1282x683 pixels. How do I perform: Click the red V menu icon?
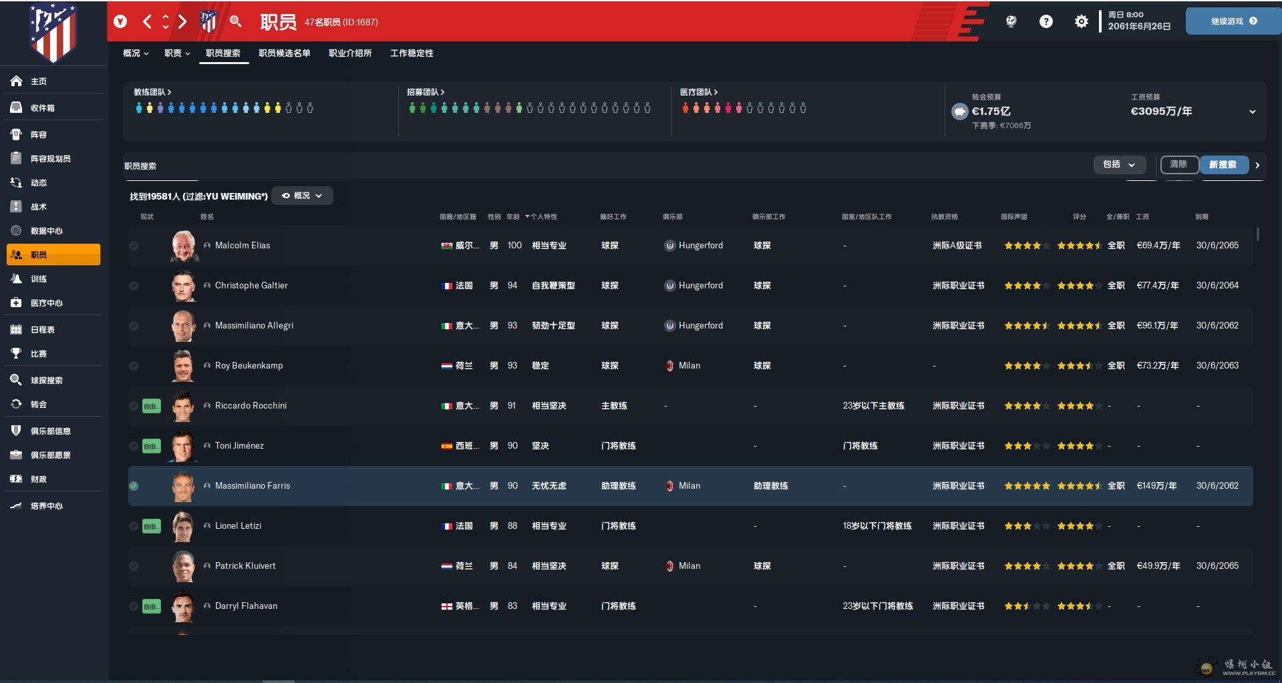[x=120, y=21]
